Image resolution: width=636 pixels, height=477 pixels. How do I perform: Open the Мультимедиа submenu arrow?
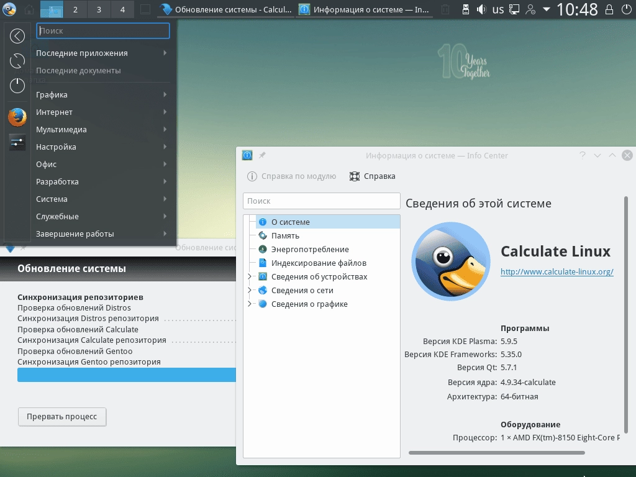(165, 129)
